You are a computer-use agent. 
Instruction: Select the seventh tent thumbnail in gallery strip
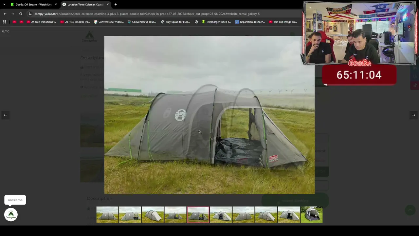click(x=244, y=215)
